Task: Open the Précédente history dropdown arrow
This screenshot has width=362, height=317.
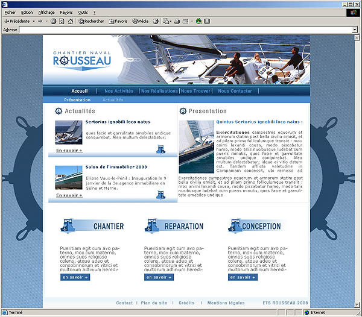Action: 34,21
